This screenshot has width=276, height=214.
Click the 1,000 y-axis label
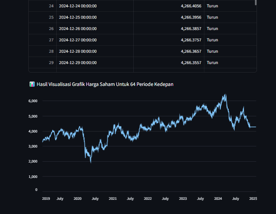pos(33,177)
